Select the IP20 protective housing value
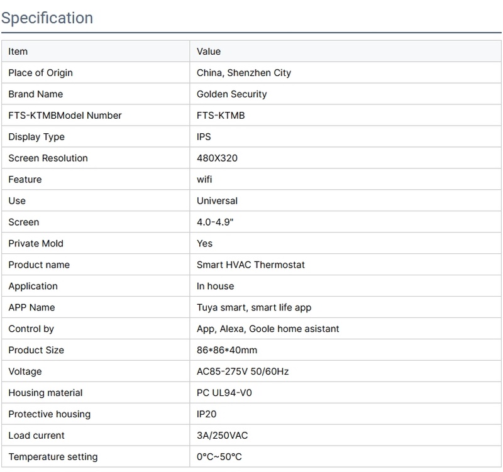 pos(207,415)
